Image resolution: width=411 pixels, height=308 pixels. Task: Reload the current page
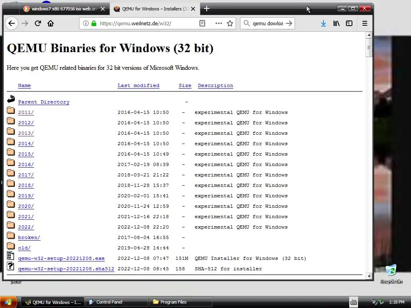[38, 23]
